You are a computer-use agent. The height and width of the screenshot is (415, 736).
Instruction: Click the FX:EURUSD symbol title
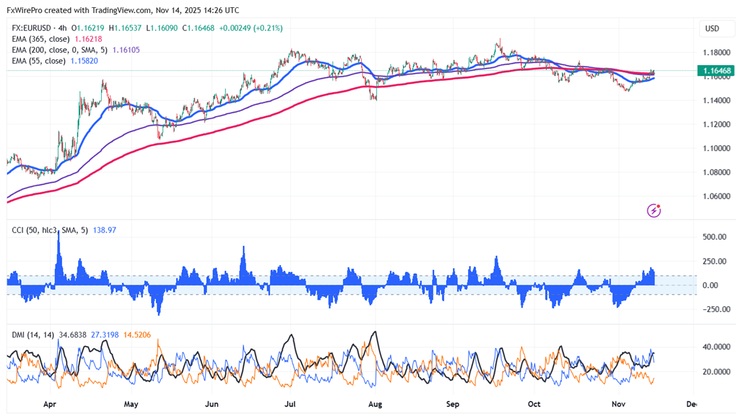click(33, 28)
